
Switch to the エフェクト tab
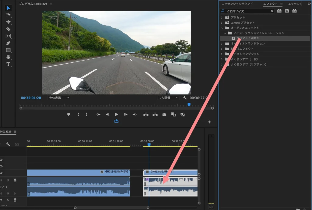click(x=270, y=4)
